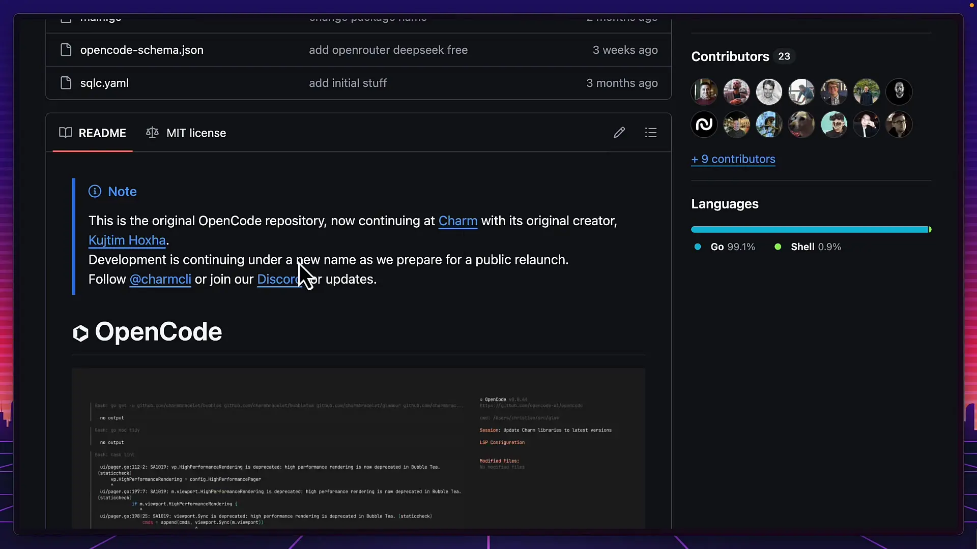Open the 'add initial stuff' commit message
This screenshot has width=977, height=549.
[x=348, y=83]
